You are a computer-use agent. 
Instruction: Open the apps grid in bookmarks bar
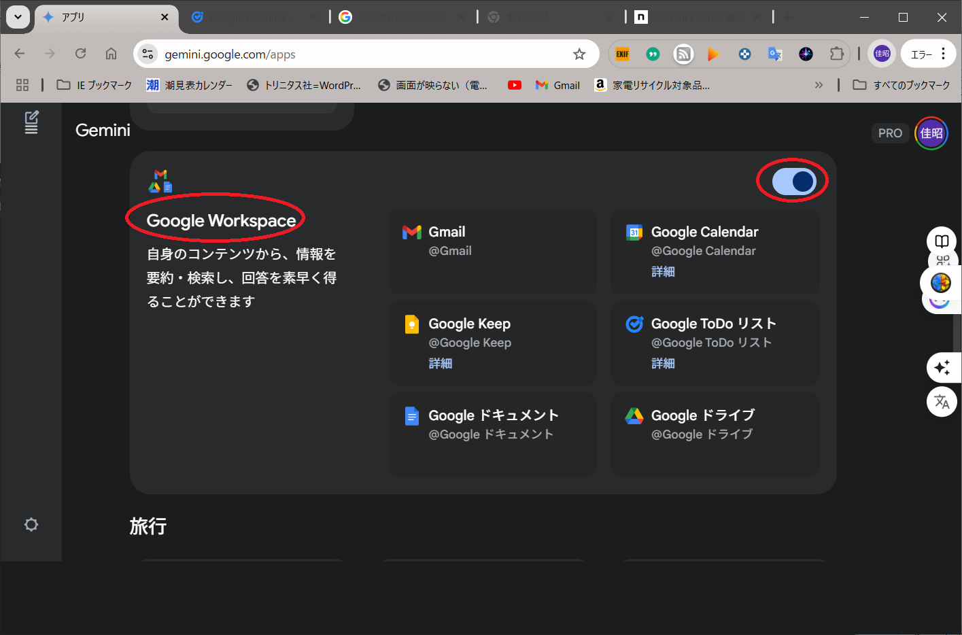pos(22,85)
